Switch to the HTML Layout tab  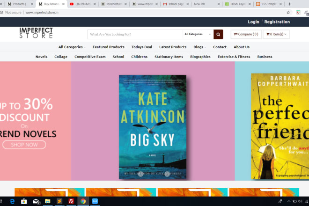[x=238, y=4]
